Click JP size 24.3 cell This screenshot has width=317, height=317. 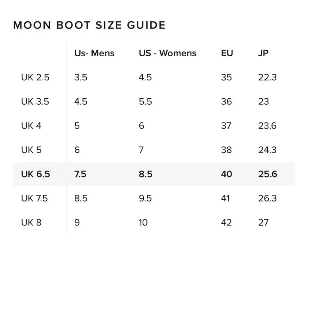(267, 150)
